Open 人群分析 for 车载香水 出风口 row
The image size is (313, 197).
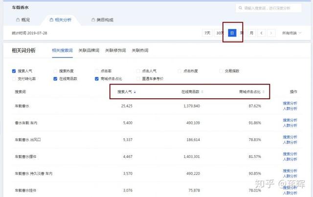point(290,142)
